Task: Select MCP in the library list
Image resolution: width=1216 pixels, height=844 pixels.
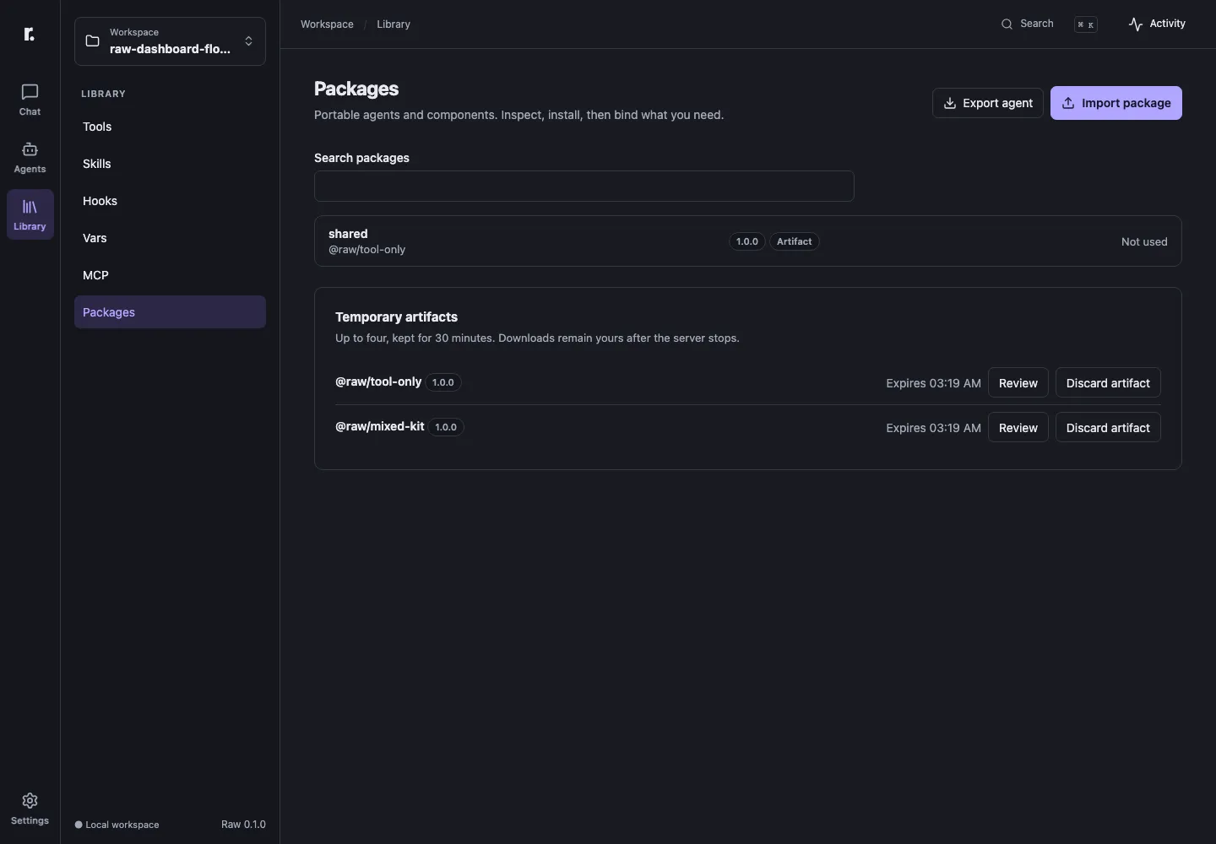Action: click(x=170, y=275)
